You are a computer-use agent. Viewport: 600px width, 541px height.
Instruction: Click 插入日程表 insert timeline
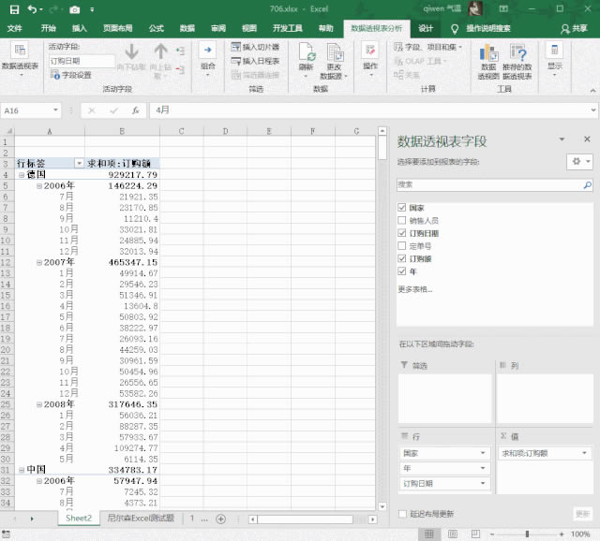255,61
